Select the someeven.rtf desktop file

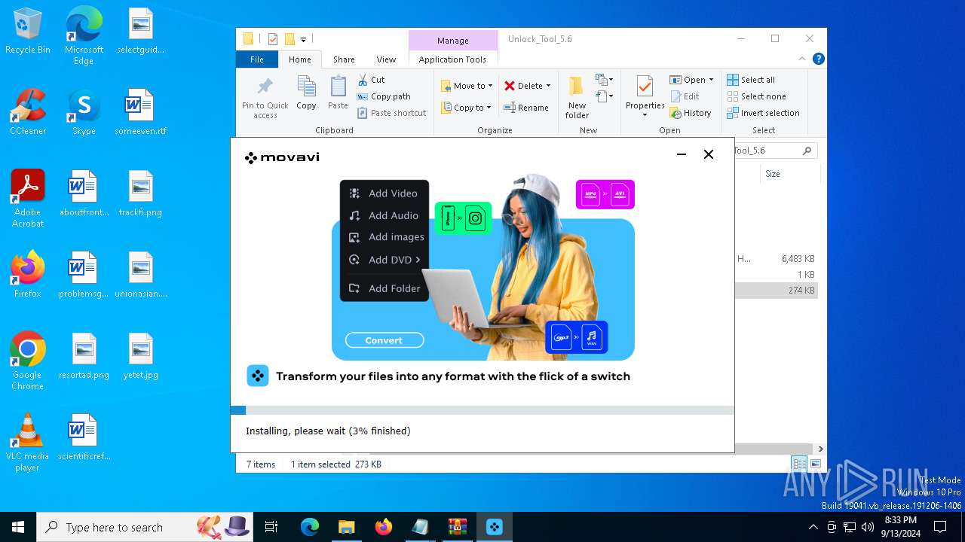click(x=140, y=113)
